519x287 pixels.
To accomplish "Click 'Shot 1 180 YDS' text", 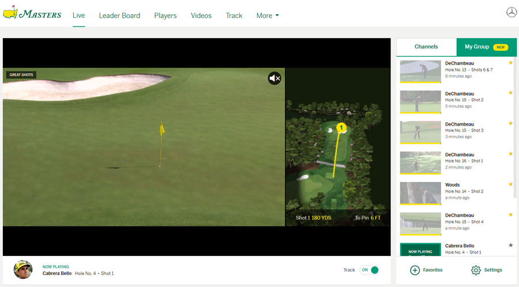I will (313, 218).
